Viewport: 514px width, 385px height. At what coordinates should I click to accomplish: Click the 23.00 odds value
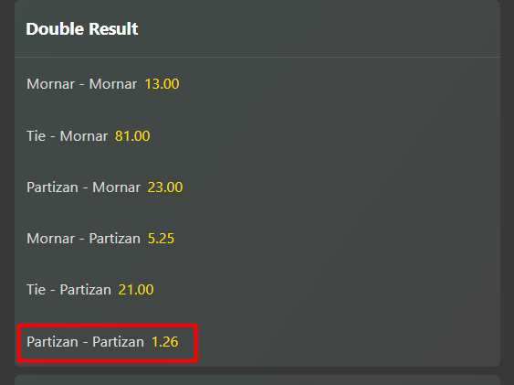165,187
